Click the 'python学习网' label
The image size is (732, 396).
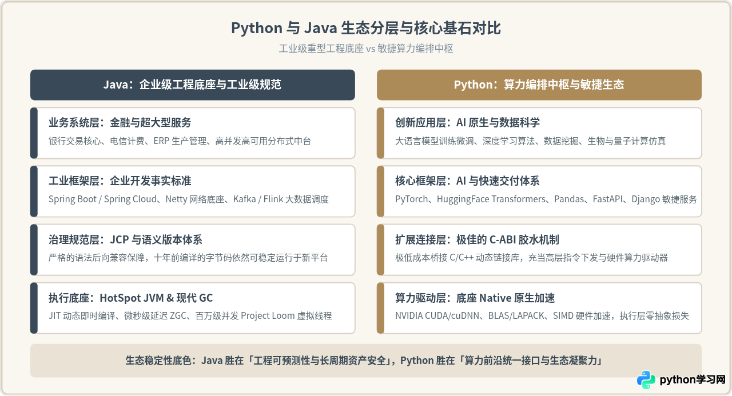pos(692,380)
